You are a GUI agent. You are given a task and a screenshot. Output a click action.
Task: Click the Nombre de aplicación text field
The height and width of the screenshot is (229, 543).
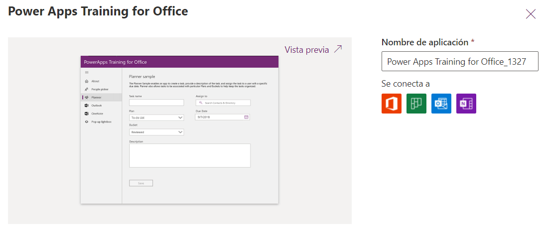coord(460,62)
